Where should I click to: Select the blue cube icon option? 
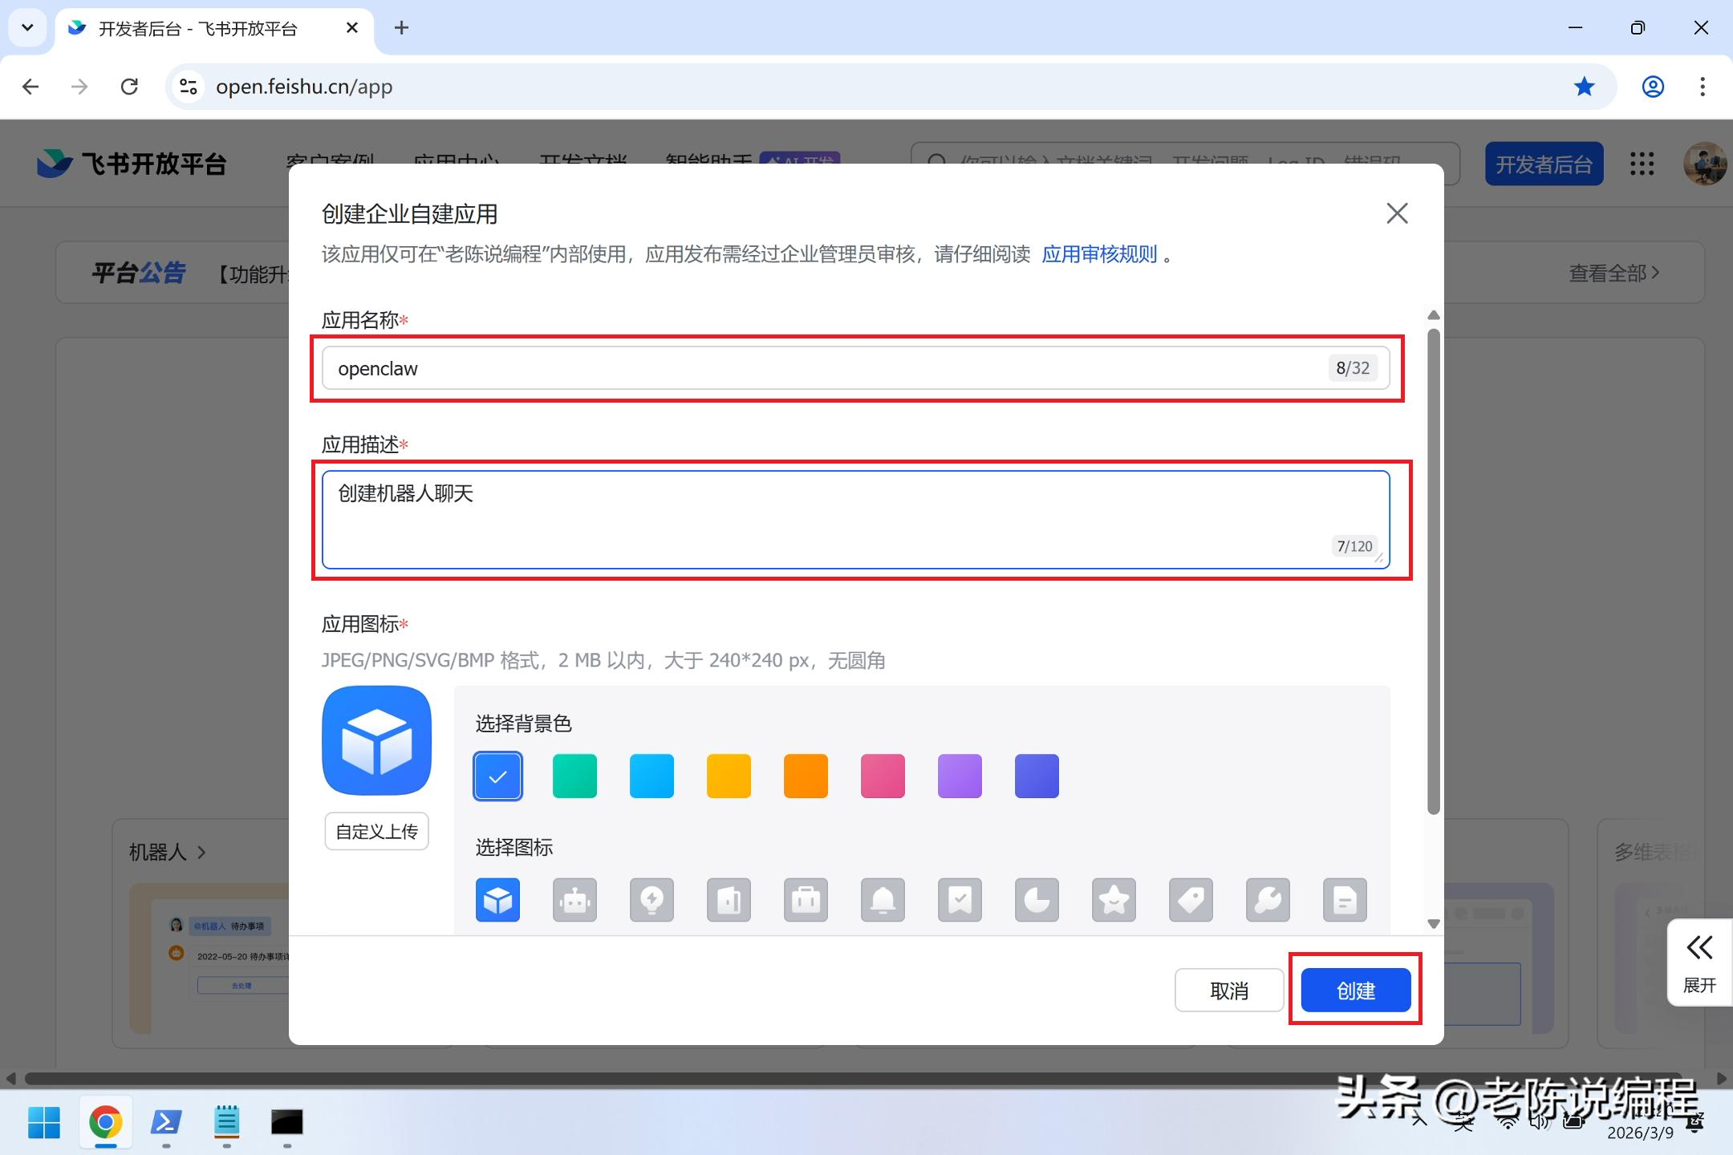[x=497, y=900]
